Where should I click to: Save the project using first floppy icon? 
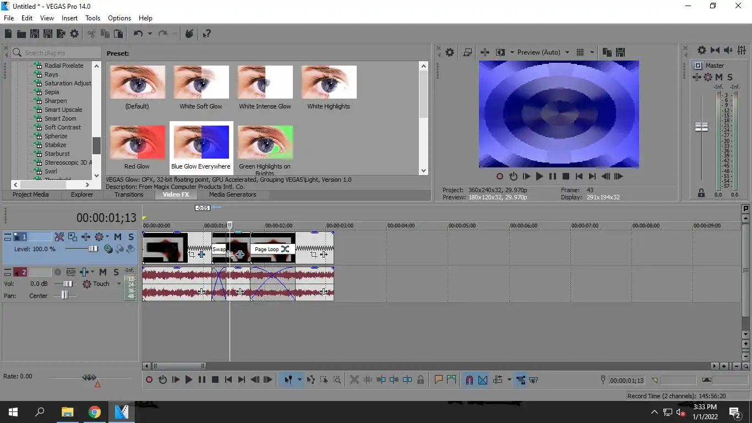tap(35, 34)
